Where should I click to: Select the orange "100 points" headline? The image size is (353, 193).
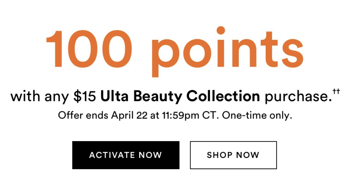coord(175,52)
